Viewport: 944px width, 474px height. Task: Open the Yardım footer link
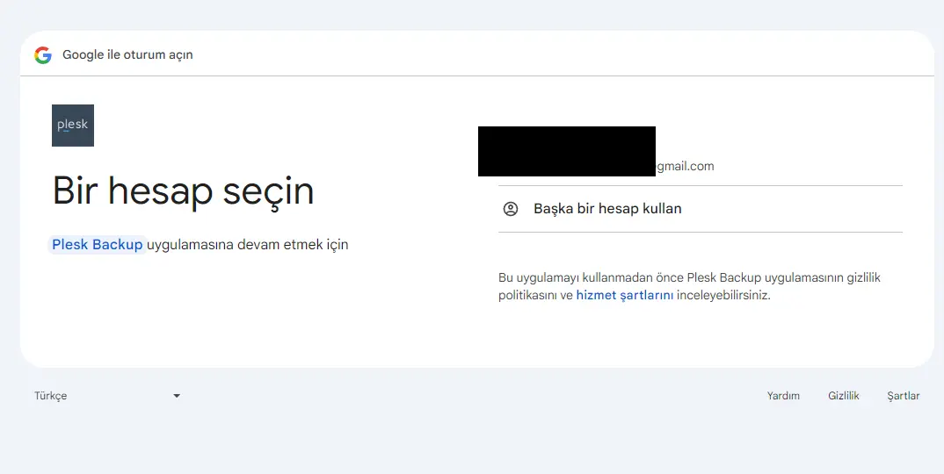pyautogui.click(x=783, y=396)
